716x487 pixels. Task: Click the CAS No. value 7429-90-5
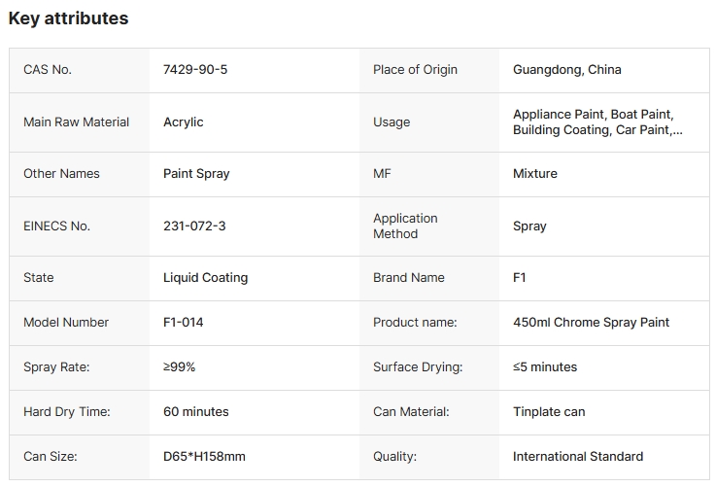click(x=194, y=70)
